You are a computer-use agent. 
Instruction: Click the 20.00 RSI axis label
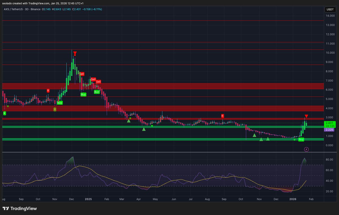coord(329,192)
